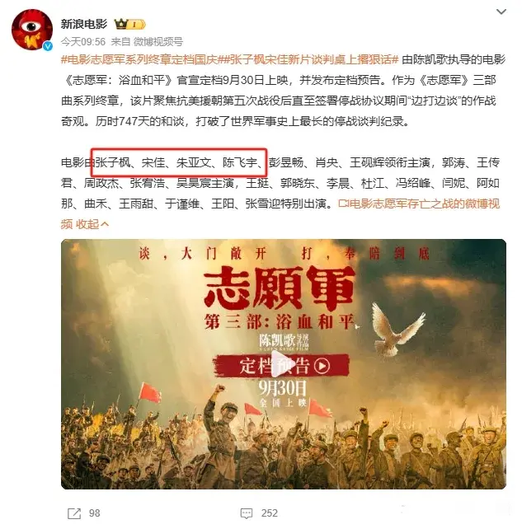Open the post options chevron menu

click(501, 12)
